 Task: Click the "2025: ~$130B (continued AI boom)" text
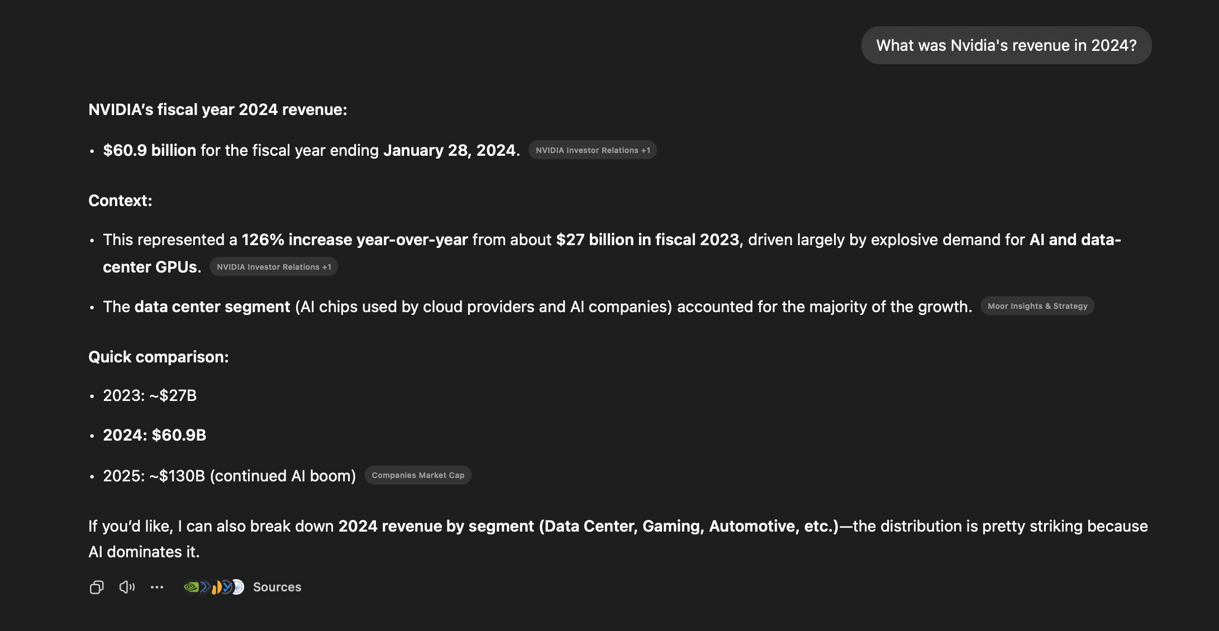(x=229, y=476)
